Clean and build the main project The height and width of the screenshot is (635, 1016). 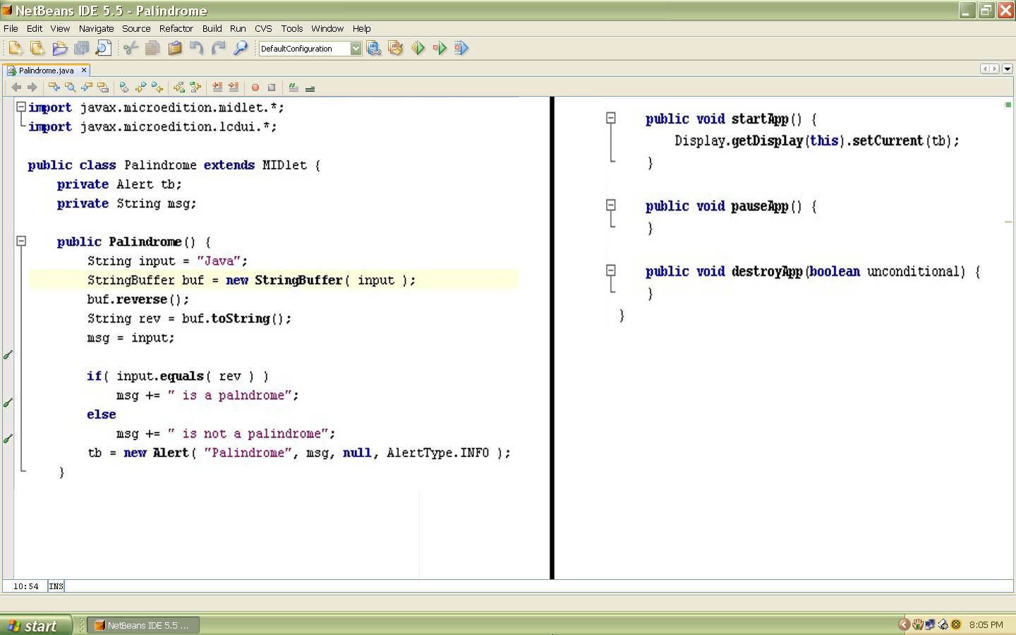click(x=396, y=48)
